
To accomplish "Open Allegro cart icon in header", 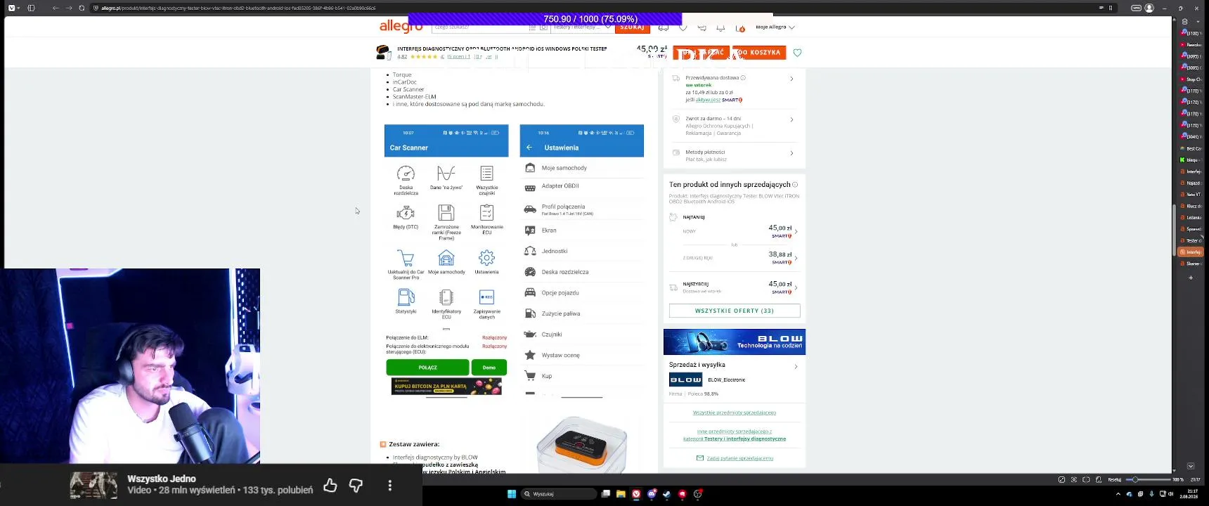I will pos(739,28).
